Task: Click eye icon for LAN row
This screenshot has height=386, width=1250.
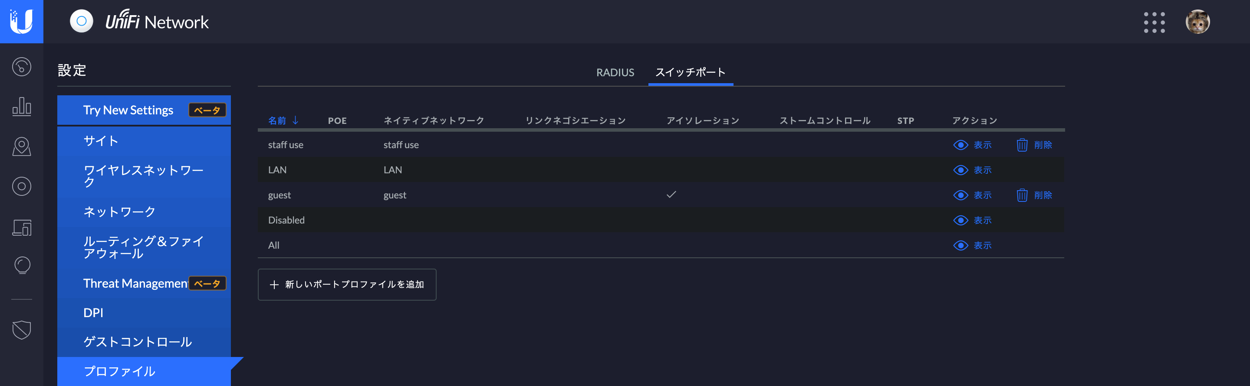Action: (961, 170)
